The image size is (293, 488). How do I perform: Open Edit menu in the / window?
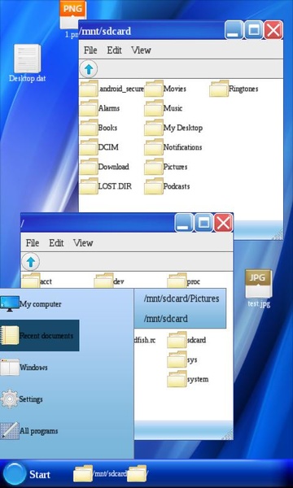coord(56,242)
